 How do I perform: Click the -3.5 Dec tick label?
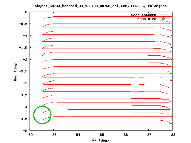point(23,95)
